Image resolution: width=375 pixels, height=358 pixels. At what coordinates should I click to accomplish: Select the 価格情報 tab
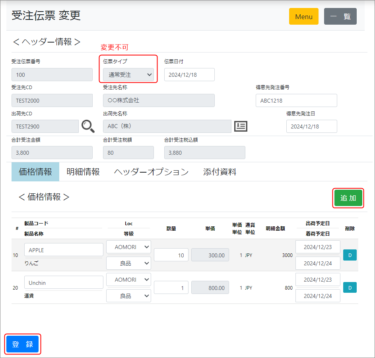point(35,172)
